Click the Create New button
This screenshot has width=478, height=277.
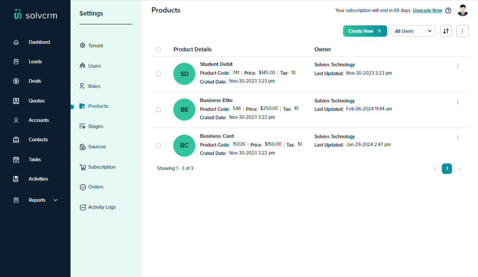pyautogui.click(x=365, y=31)
